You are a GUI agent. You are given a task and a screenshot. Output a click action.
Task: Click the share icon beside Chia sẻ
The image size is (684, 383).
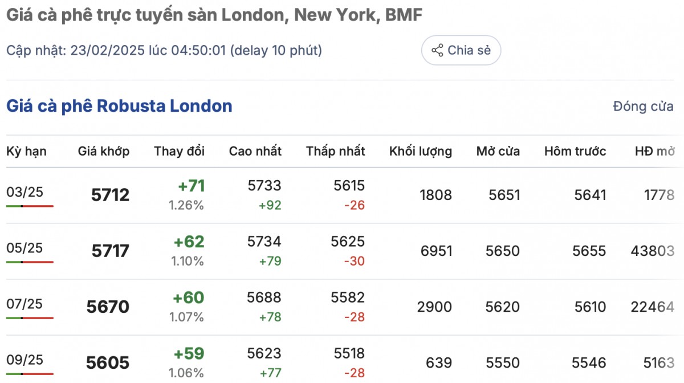[x=437, y=51]
